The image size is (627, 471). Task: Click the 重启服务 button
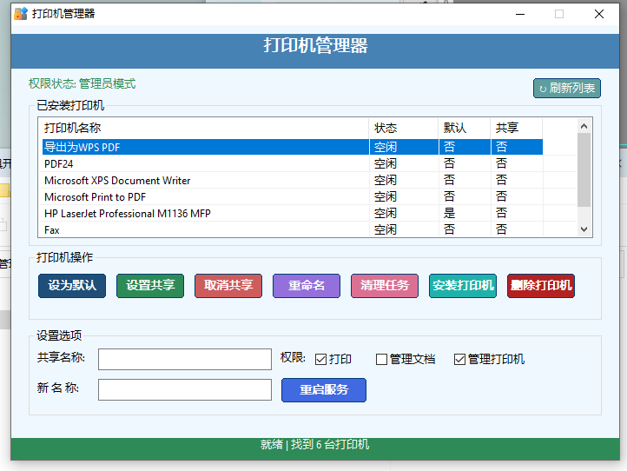coord(324,390)
